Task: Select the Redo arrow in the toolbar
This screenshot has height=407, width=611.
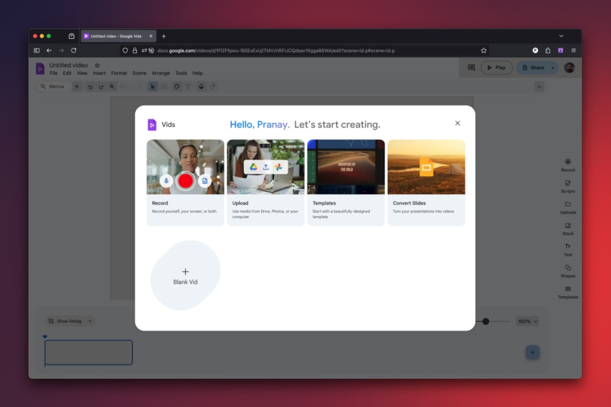Action: (101, 86)
